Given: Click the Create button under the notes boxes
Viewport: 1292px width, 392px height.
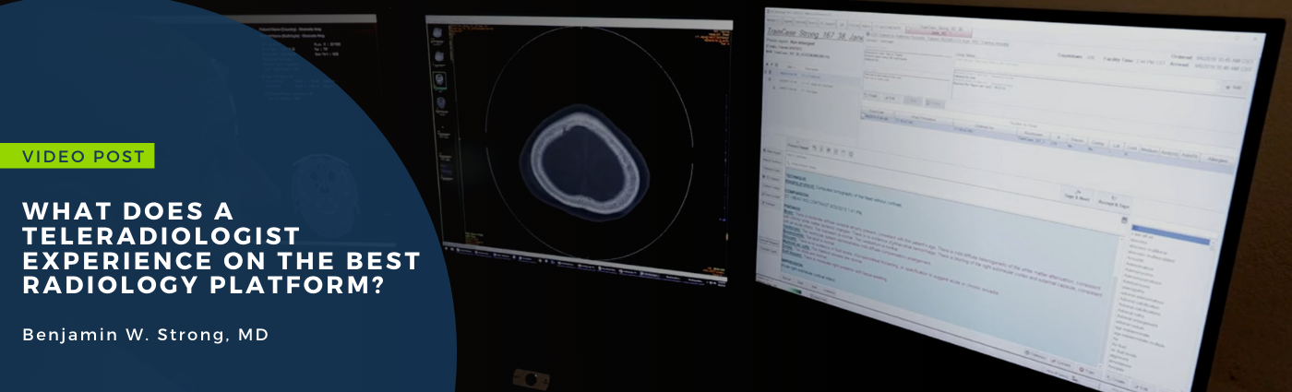Looking at the screenshot, I should click(873, 95).
